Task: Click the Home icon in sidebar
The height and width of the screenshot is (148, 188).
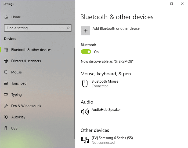Action: 6,17
